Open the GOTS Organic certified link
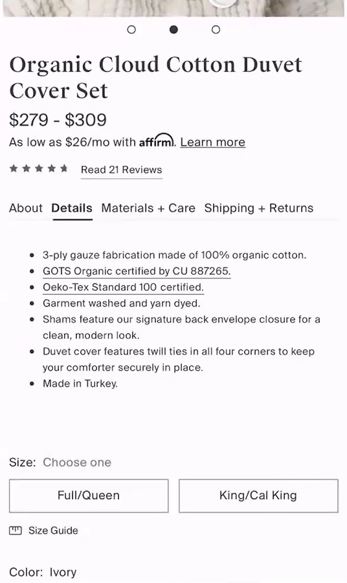347x583 pixels. [x=136, y=271]
